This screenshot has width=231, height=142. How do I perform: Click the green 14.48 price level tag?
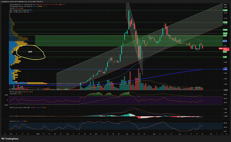225,10
